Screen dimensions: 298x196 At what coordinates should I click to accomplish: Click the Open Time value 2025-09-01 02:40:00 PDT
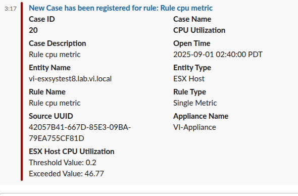[218, 55]
